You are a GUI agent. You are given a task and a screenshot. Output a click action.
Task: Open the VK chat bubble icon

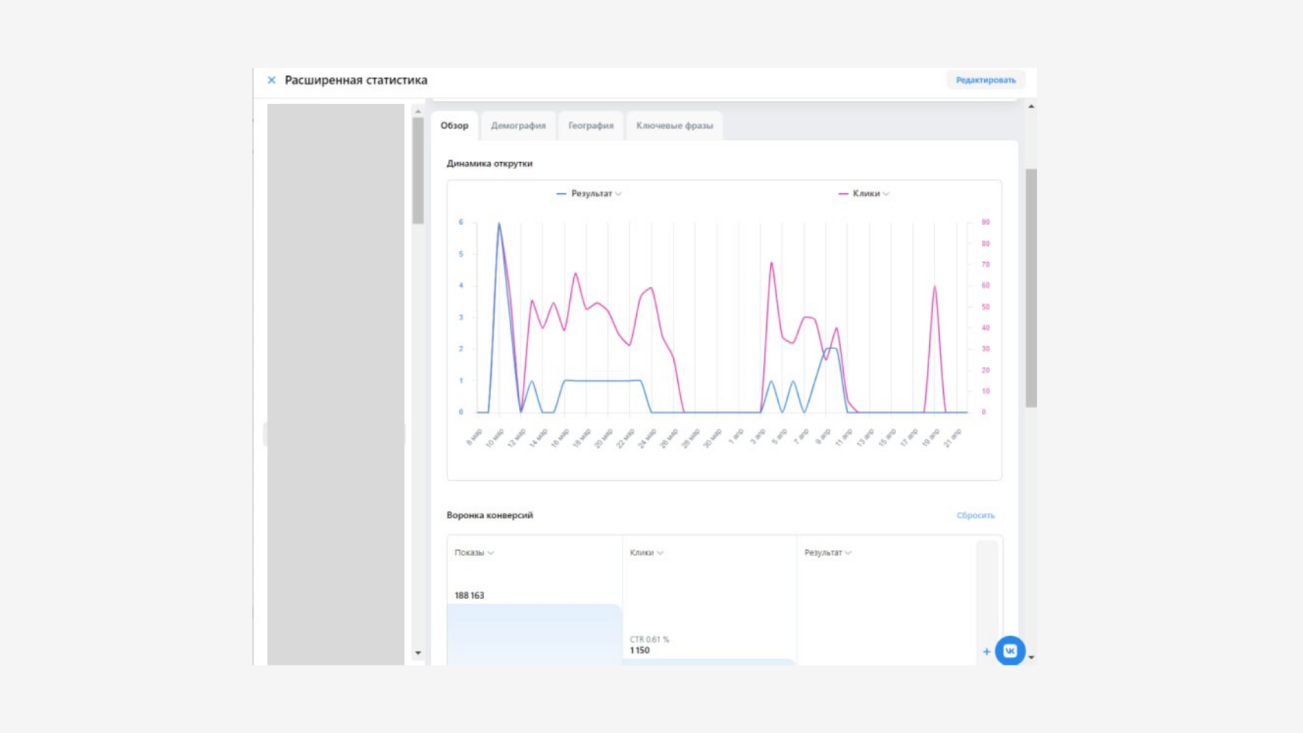[x=1010, y=651]
